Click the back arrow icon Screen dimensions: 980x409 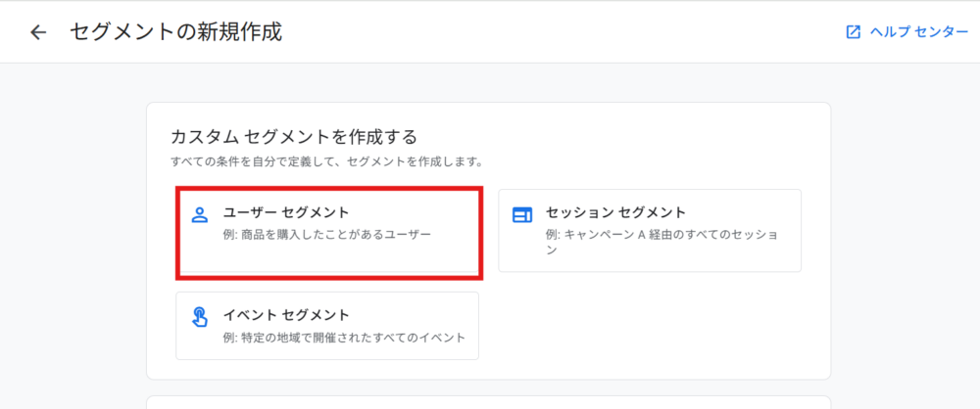[x=38, y=32]
